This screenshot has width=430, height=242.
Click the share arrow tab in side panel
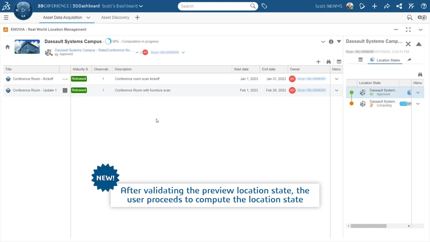tap(409, 60)
